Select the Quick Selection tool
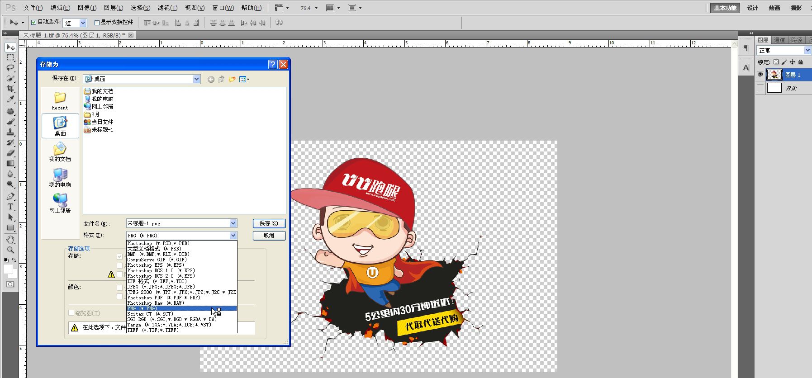This screenshot has width=812, height=378. click(10, 78)
